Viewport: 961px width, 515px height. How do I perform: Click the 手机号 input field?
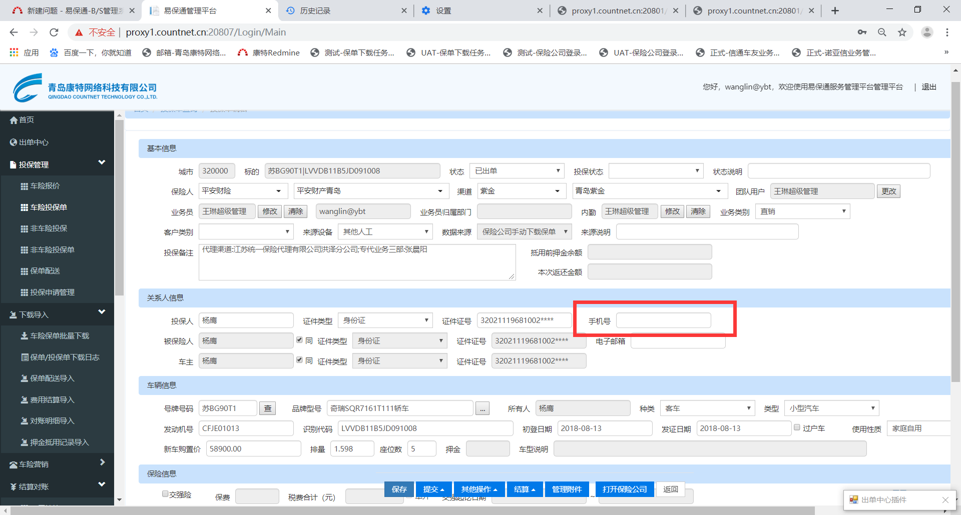tap(663, 320)
